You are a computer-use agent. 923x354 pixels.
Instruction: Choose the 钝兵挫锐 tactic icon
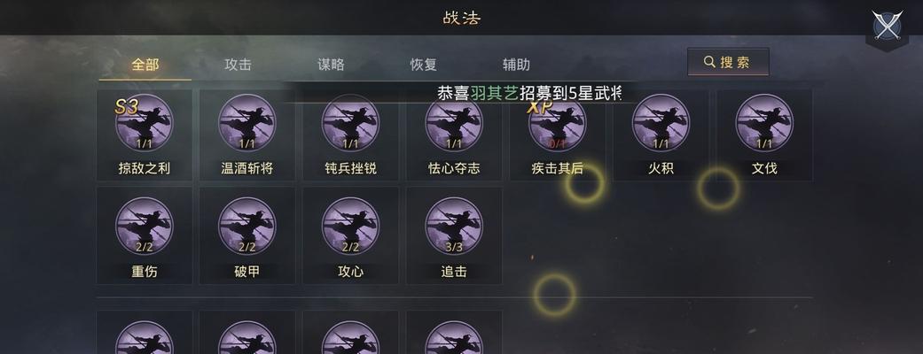click(351, 123)
